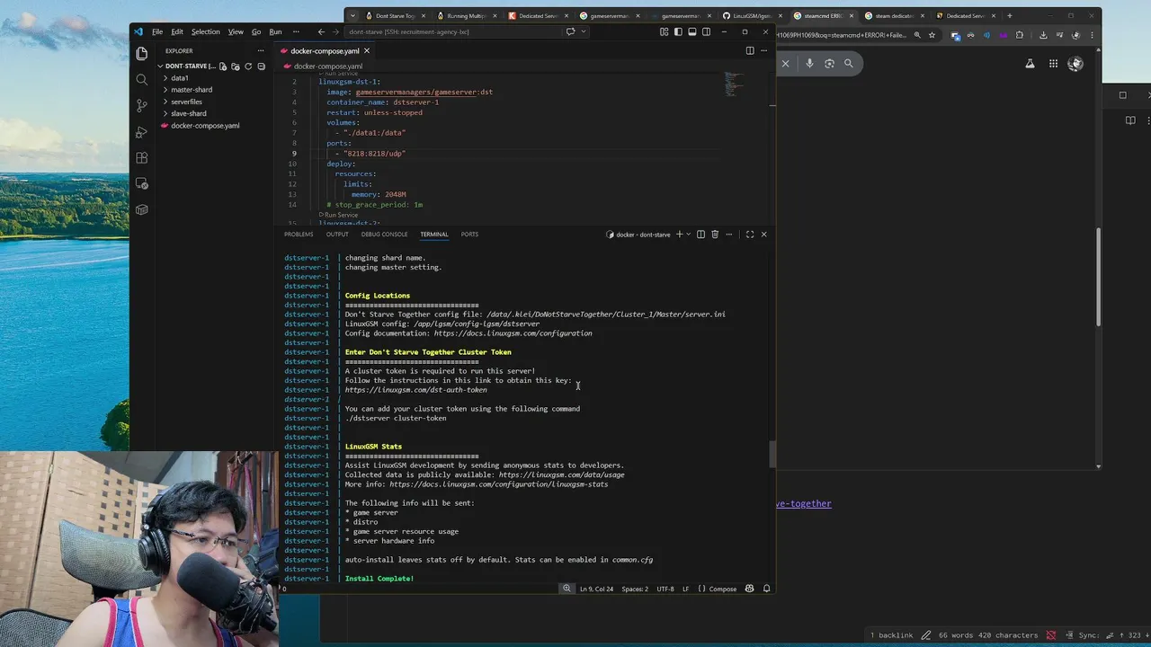Screen dimensions: 1151x647
Task: Open linuxgsm.com/dst-auth-token link in terminal
Action: pyautogui.click(x=416, y=390)
